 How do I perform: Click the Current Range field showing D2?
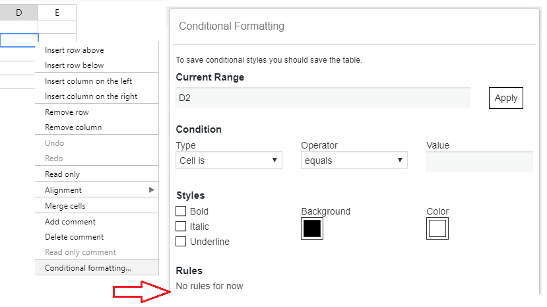click(x=323, y=98)
